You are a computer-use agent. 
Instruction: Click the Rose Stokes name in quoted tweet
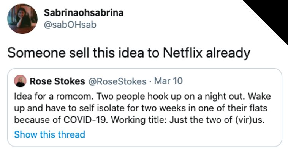coord(57,81)
